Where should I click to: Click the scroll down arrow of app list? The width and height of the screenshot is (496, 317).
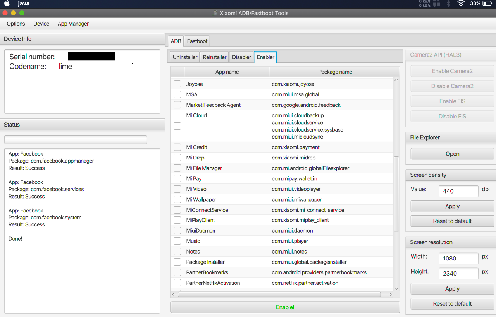pyautogui.click(x=396, y=288)
